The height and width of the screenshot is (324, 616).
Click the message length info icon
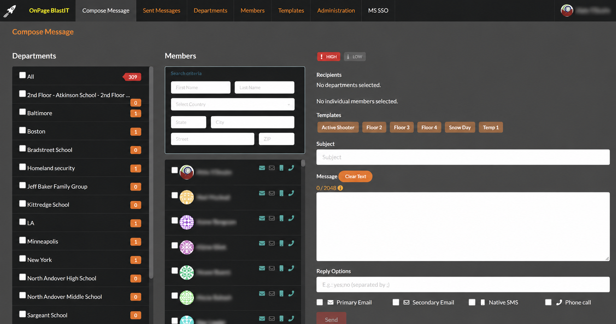click(340, 188)
